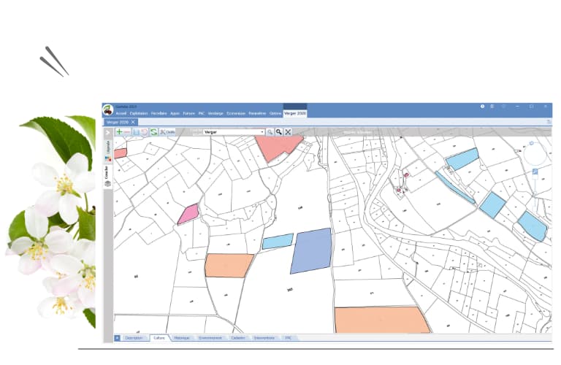Click the save icon in map toolbar
The height and width of the screenshot is (365, 561).
pyautogui.click(x=137, y=132)
